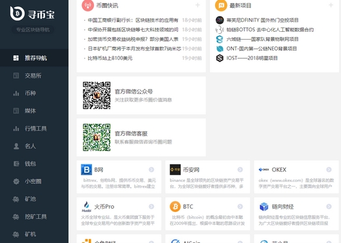Click the ONT project logo
This screenshot has width=341, height=243.
tap(220, 49)
